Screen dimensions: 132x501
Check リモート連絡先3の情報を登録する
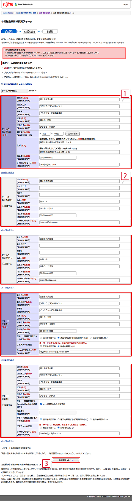pos(3,448)
